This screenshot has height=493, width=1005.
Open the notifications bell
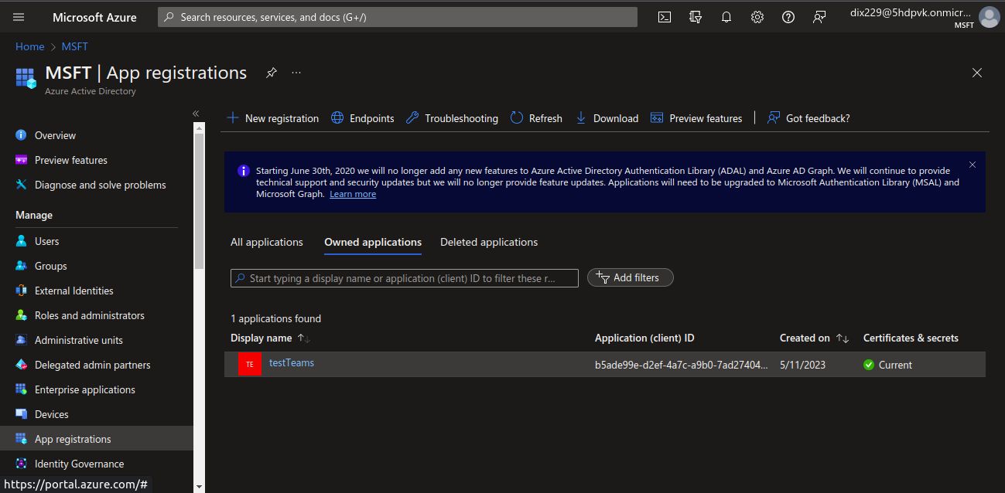pos(726,17)
